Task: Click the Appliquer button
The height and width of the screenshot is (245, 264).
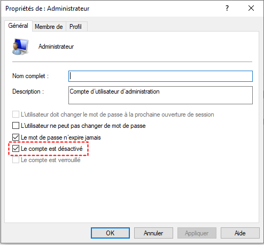Action: coord(197,233)
